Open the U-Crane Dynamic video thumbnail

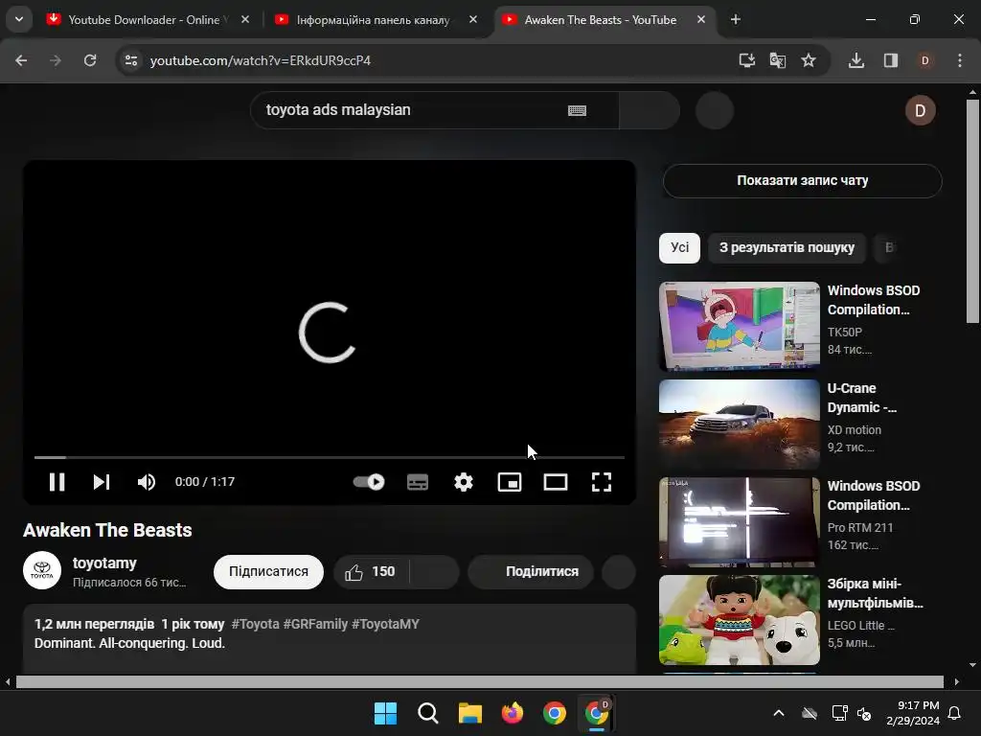click(740, 424)
